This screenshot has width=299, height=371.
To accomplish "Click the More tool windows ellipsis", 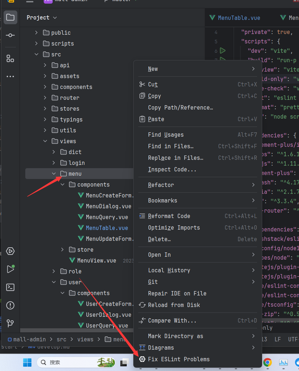I will coord(10,76).
